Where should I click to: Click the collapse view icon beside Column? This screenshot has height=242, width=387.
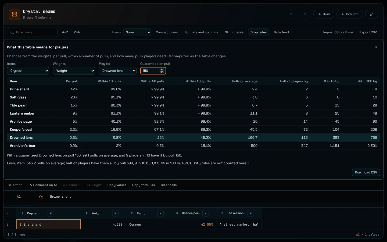click(x=372, y=14)
